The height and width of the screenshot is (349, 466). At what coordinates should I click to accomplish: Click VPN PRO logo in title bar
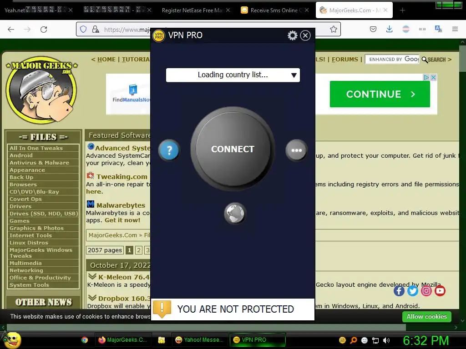(x=159, y=35)
